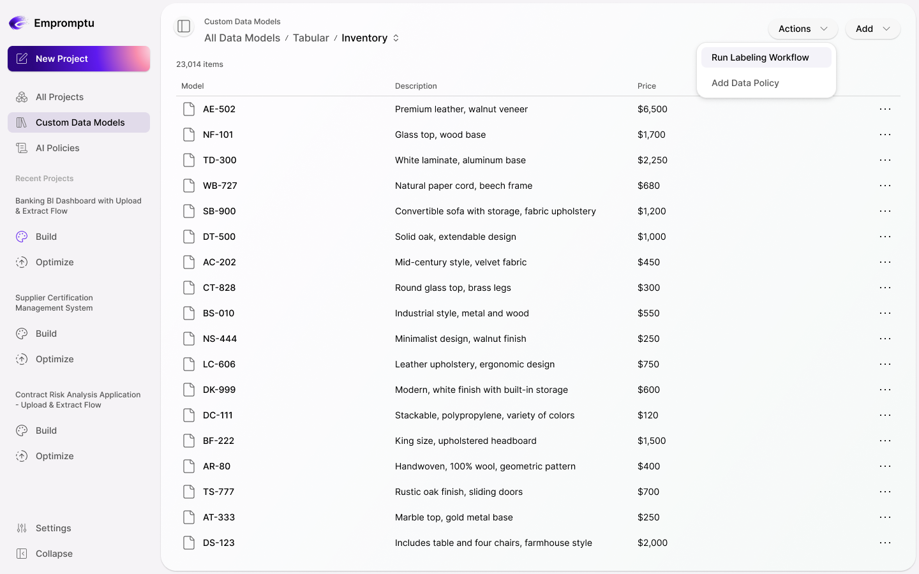This screenshot has width=919, height=574.
Task: Click the Optimize arrow icon under Supplier Certification
Action: pos(22,359)
